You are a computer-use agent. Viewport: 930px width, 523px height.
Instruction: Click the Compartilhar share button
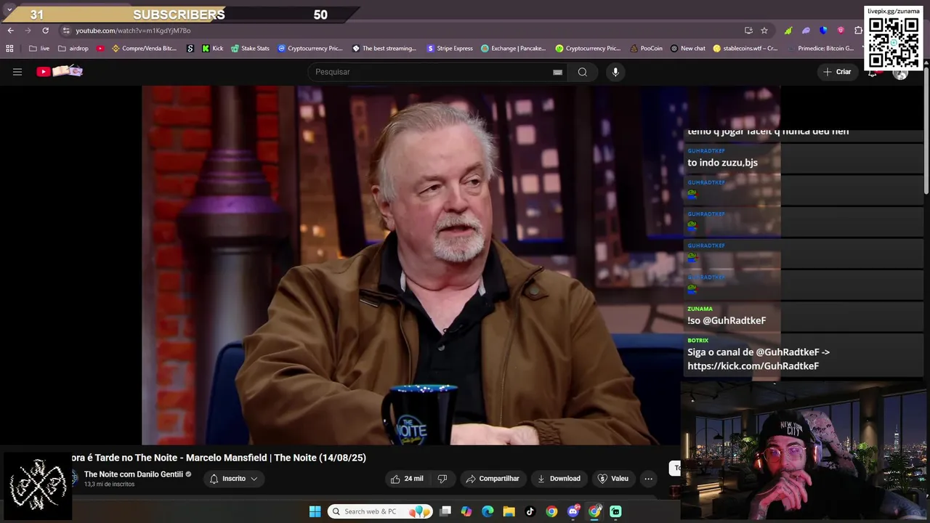(493, 479)
